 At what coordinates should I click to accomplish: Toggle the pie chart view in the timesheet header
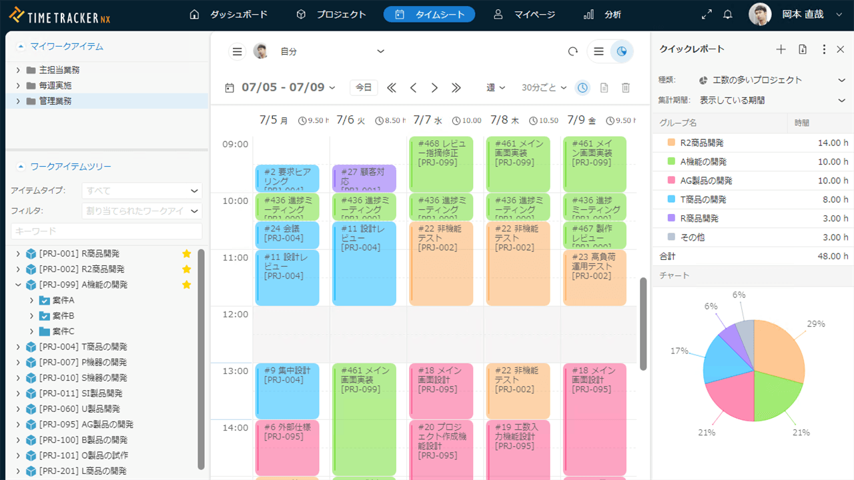tap(621, 51)
